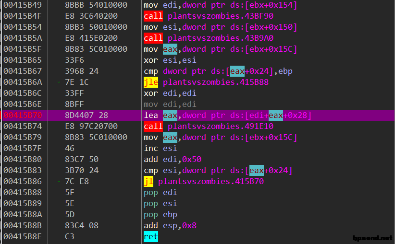
Task: Click address 00415B8E
Action: (x=23, y=237)
